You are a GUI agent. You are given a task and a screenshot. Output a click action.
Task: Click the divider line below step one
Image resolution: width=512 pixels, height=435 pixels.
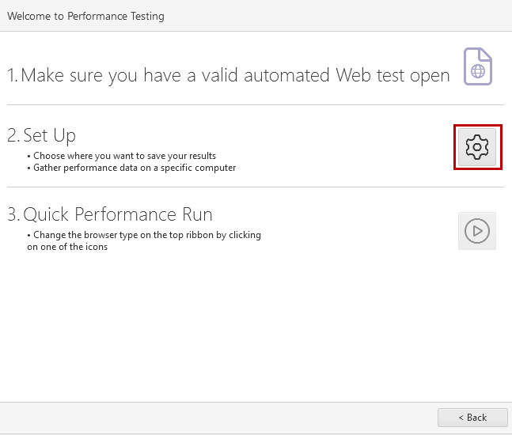tap(256, 104)
